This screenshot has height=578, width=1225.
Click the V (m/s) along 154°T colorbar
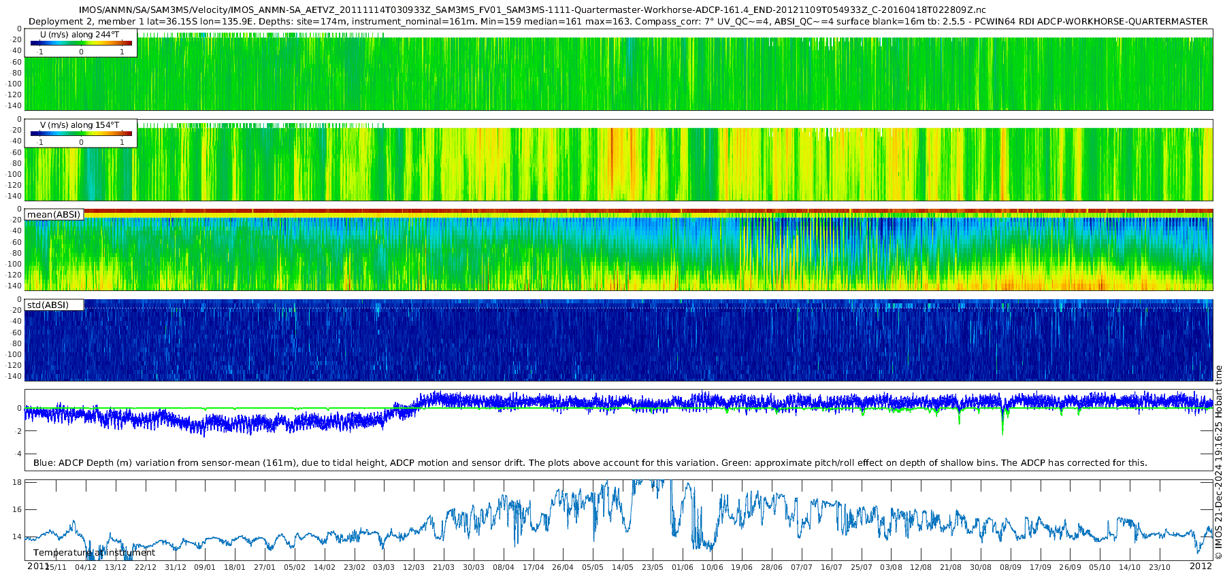pos(81,134)
